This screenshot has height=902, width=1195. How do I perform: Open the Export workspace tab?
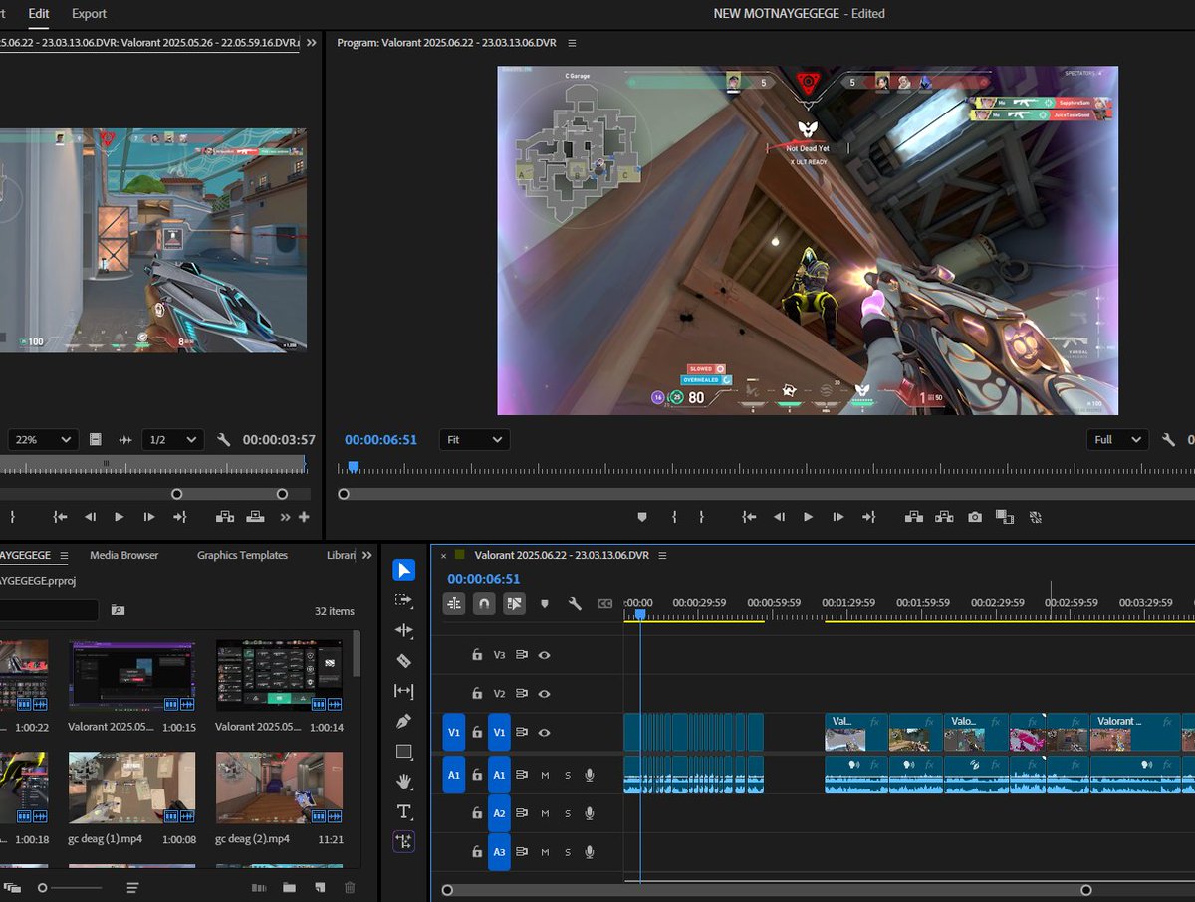(89, 14)
